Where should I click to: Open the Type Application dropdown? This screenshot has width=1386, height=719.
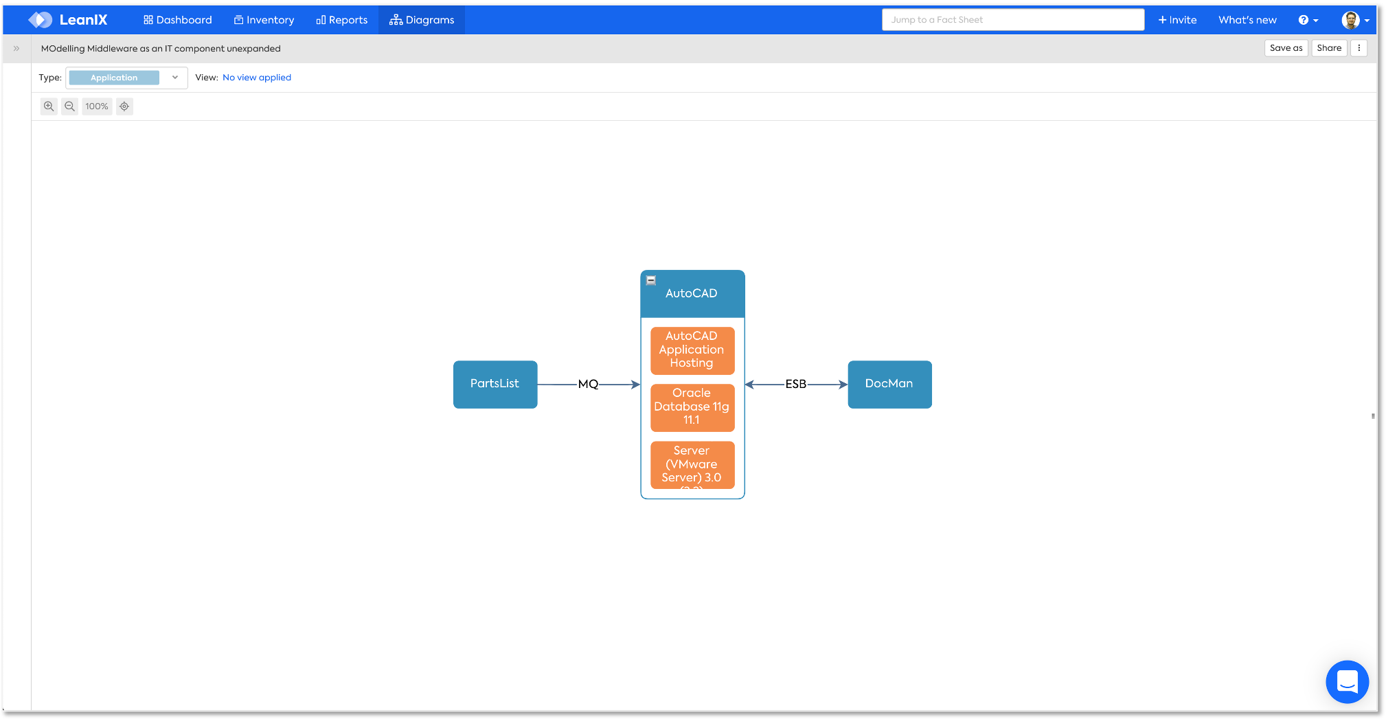pos(126,78)
